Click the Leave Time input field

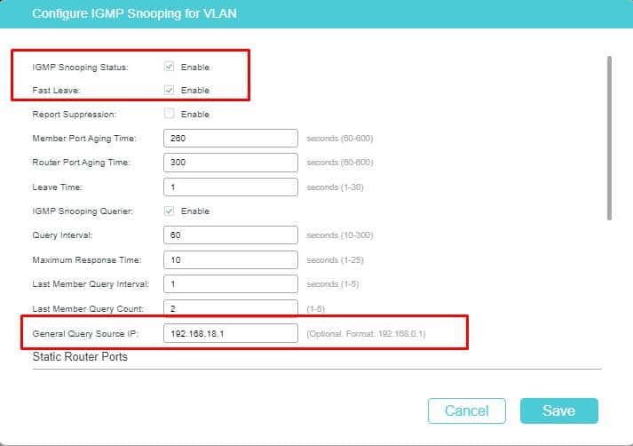tap(231, 187)
